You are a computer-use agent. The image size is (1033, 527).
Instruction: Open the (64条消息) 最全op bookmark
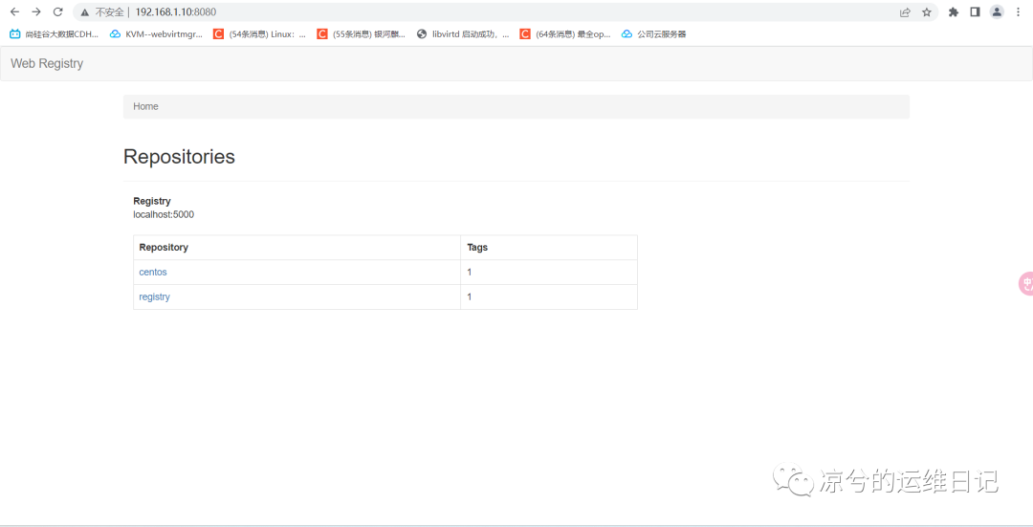pos(565,34)
